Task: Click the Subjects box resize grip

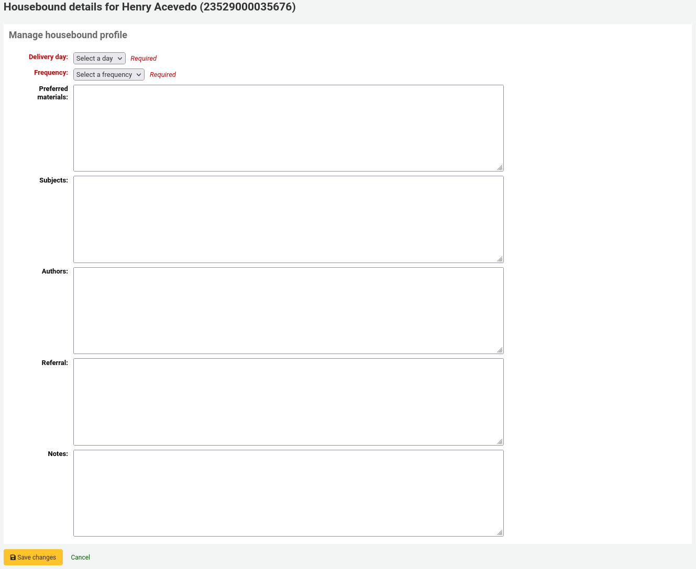Action: [500, 259]
